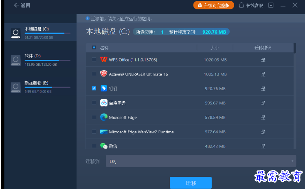305x189 pixels.
Task: Click the 920.76 MB size in the 钉钉 row
Action: pyautogui.click(x=215, y=89)
